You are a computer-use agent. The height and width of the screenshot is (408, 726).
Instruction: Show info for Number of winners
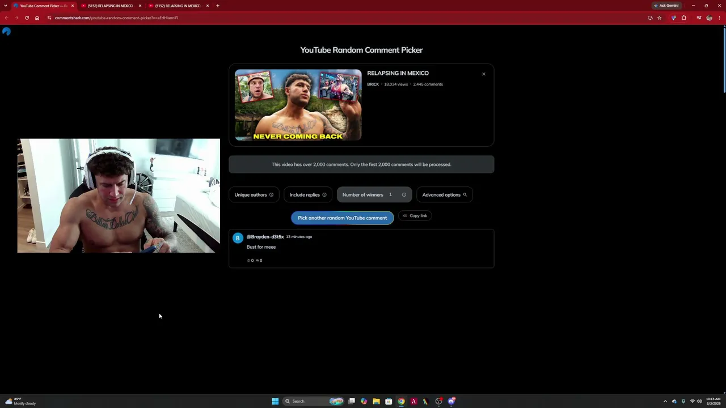[404, 195]
